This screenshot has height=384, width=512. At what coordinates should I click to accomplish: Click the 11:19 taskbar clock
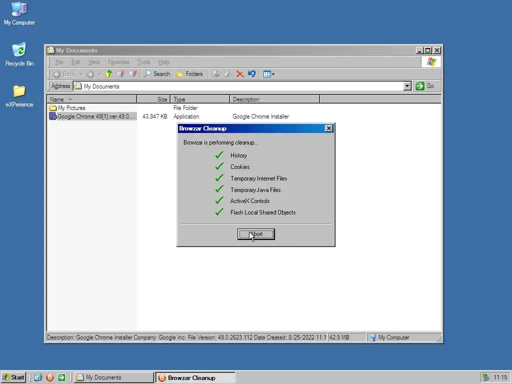(500, 377)
